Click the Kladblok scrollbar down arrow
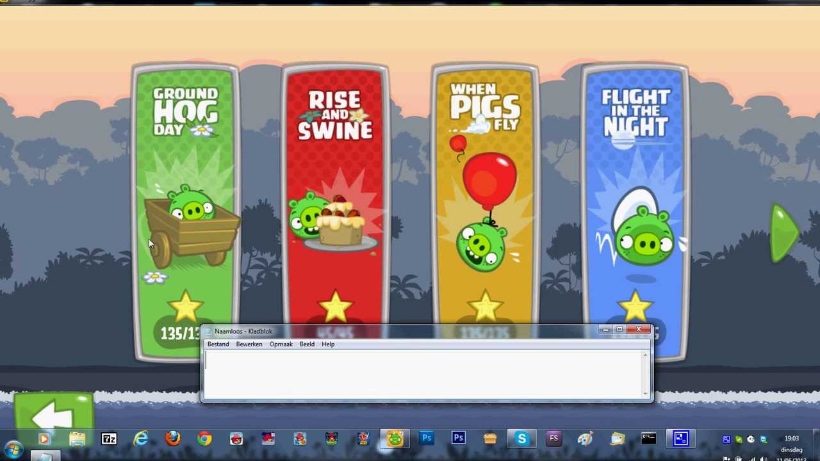This screenshot has width=820, height=461. point(646,393)
